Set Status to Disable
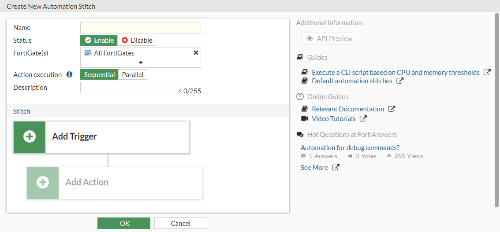The width and height of the screenshot is (500, 232). pyautogui.click(x=137, y=41)
